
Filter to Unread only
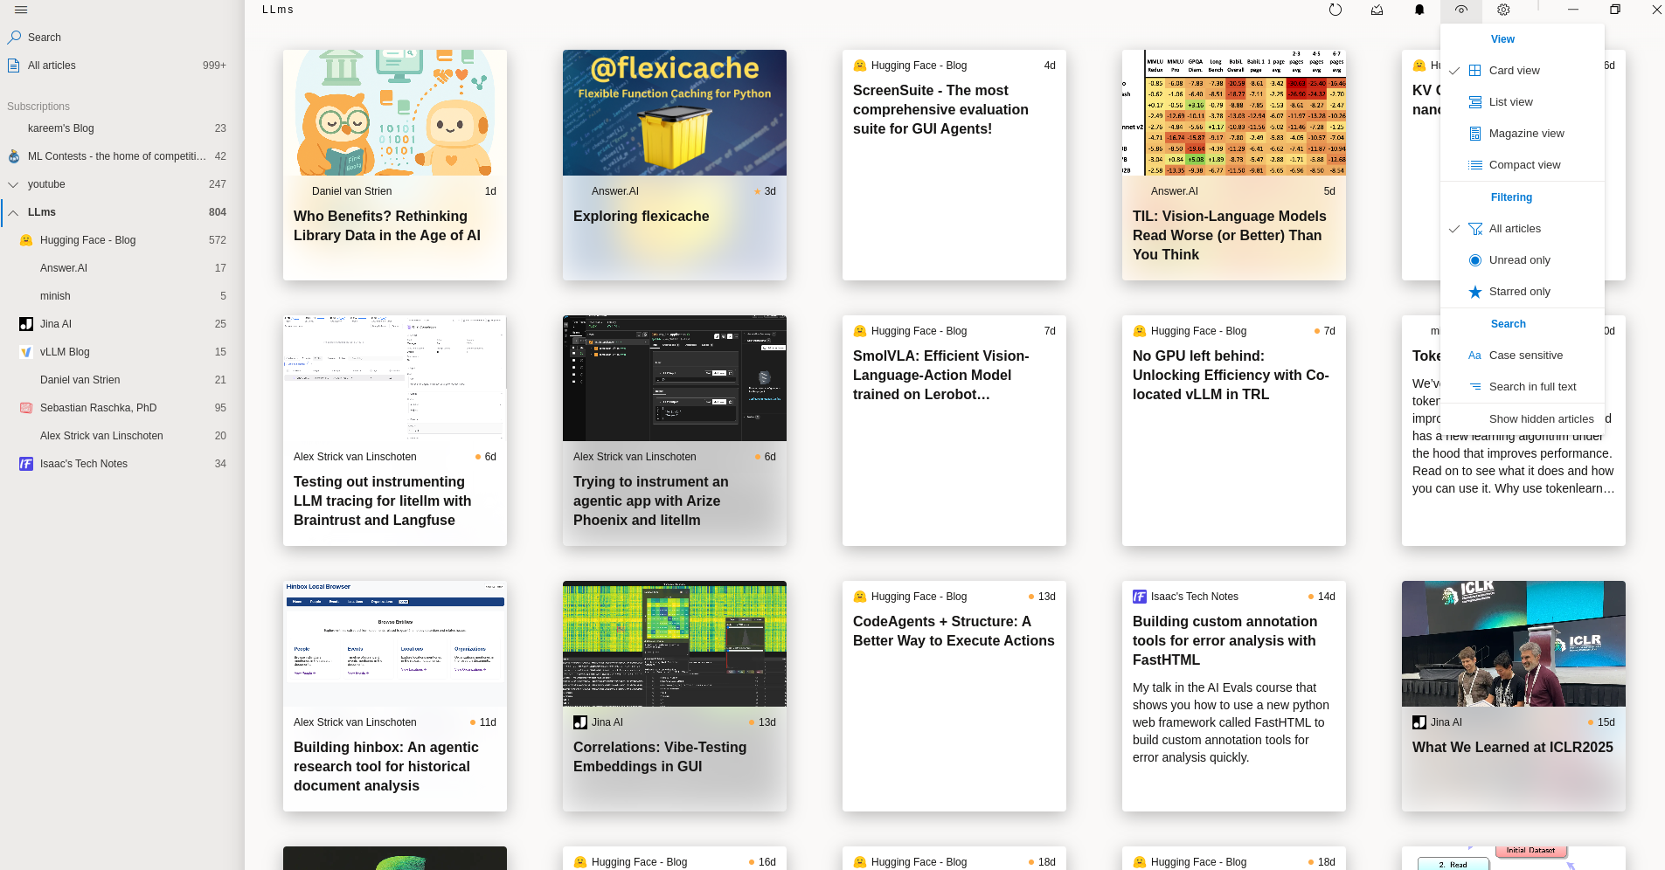coord(1523,260)
